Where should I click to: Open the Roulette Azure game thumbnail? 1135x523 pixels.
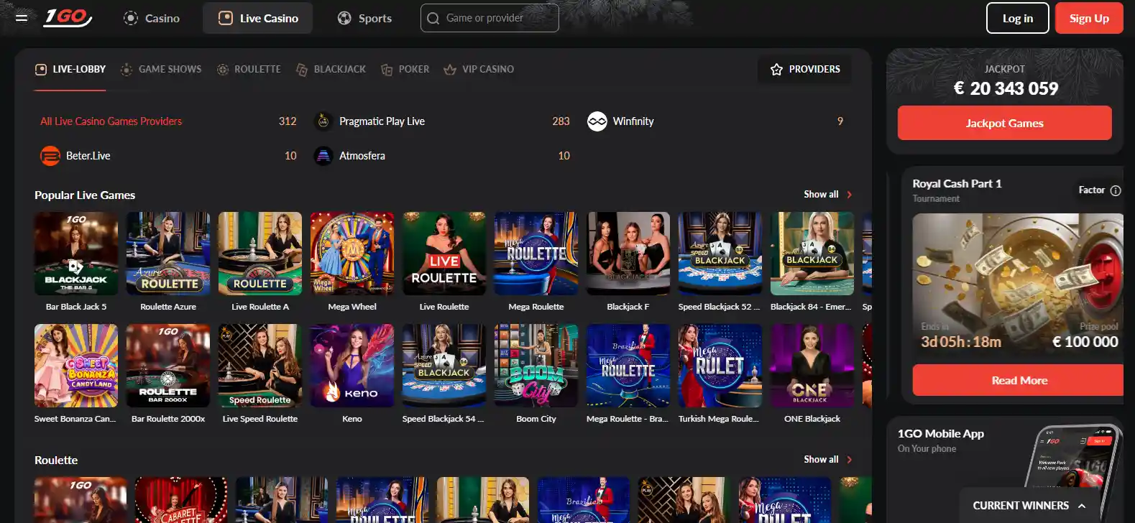[x=168, y=254]
